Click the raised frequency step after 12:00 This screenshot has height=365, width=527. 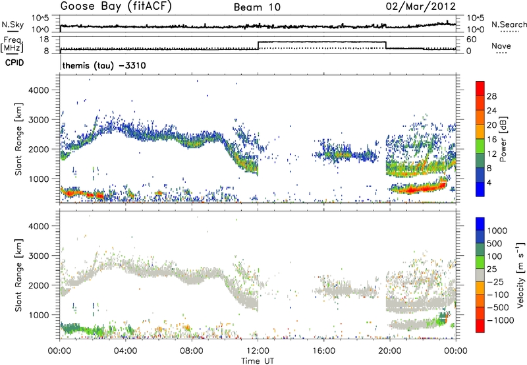[x=322, y=42]
